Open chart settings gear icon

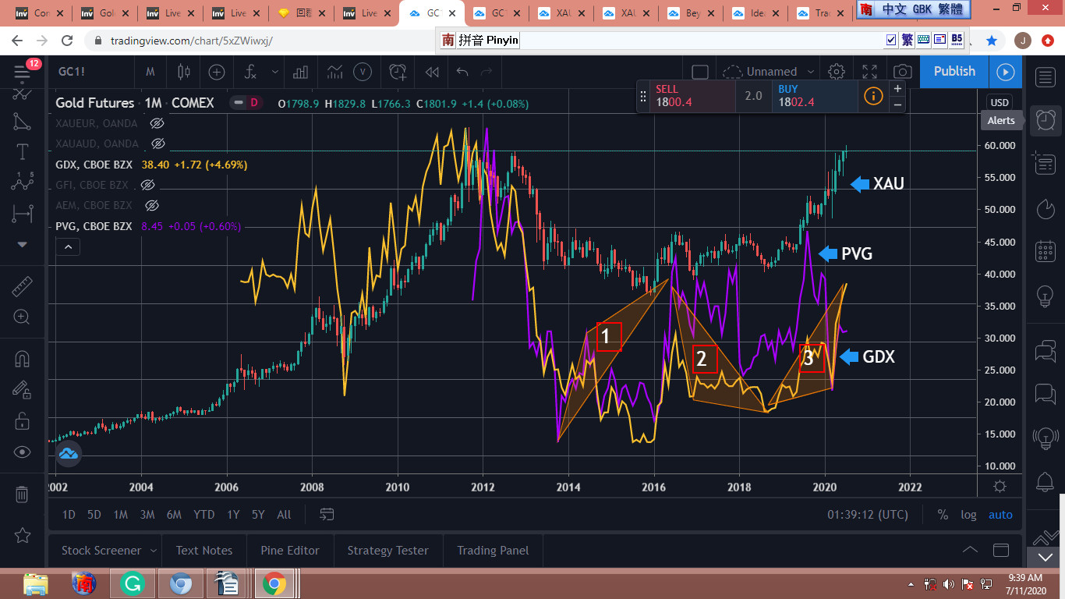[x=837, y=72]
